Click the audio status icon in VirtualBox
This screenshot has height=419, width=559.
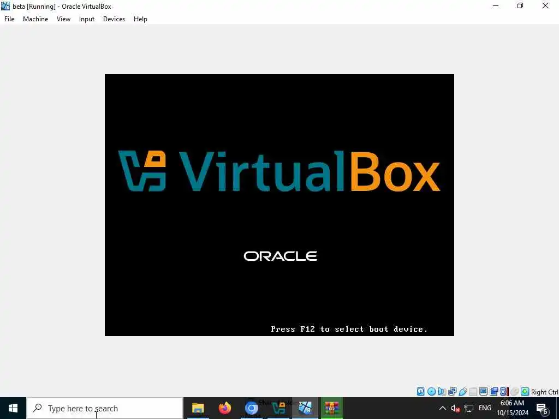coord(442,392)
